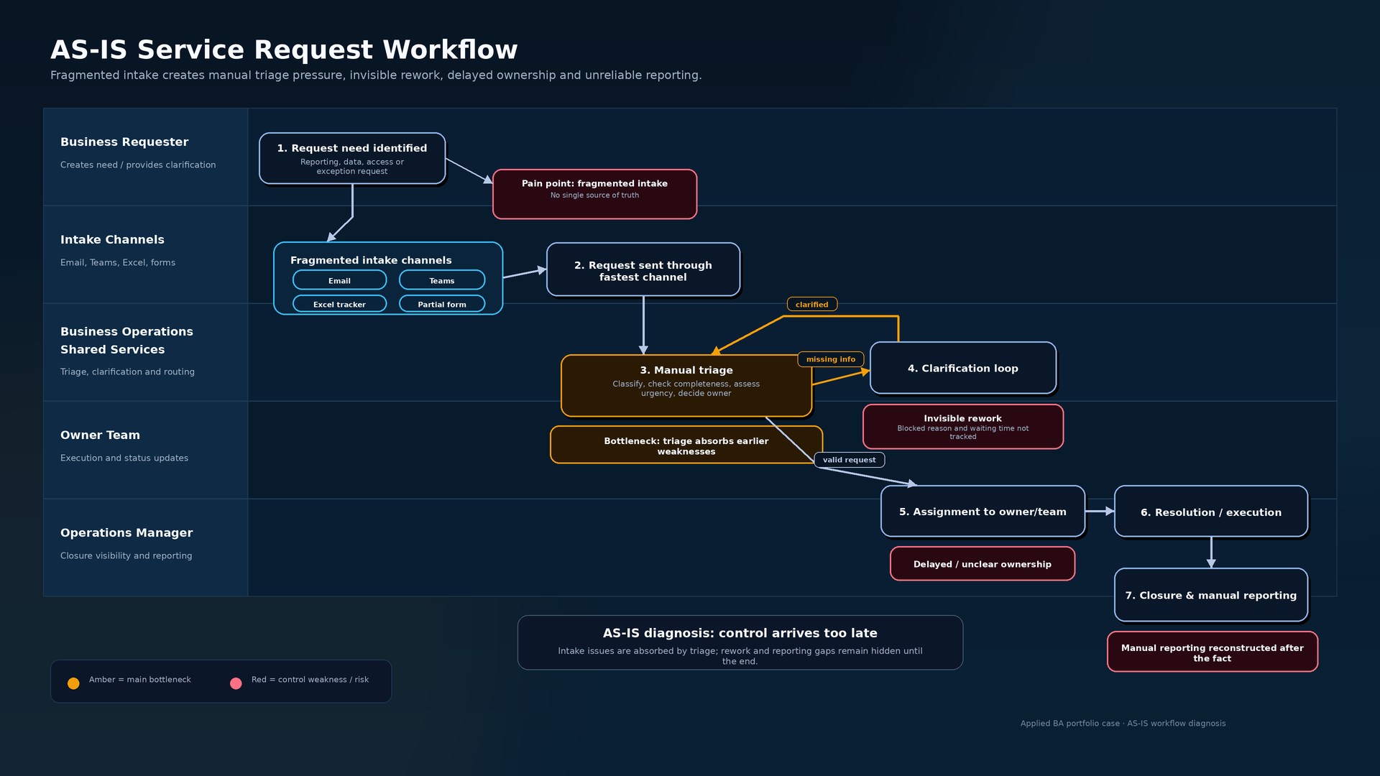The width and height of the screenshot is (1380, 776).
Task: Select the diagnosis text about hidden rework
Action: 740,656
